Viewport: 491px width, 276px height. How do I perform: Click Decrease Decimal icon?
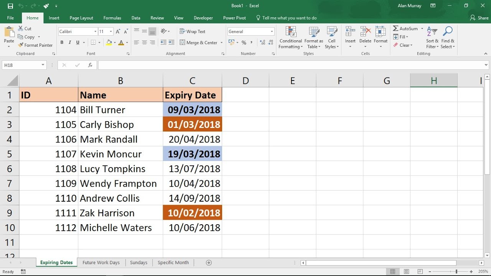tap(271, 43)
